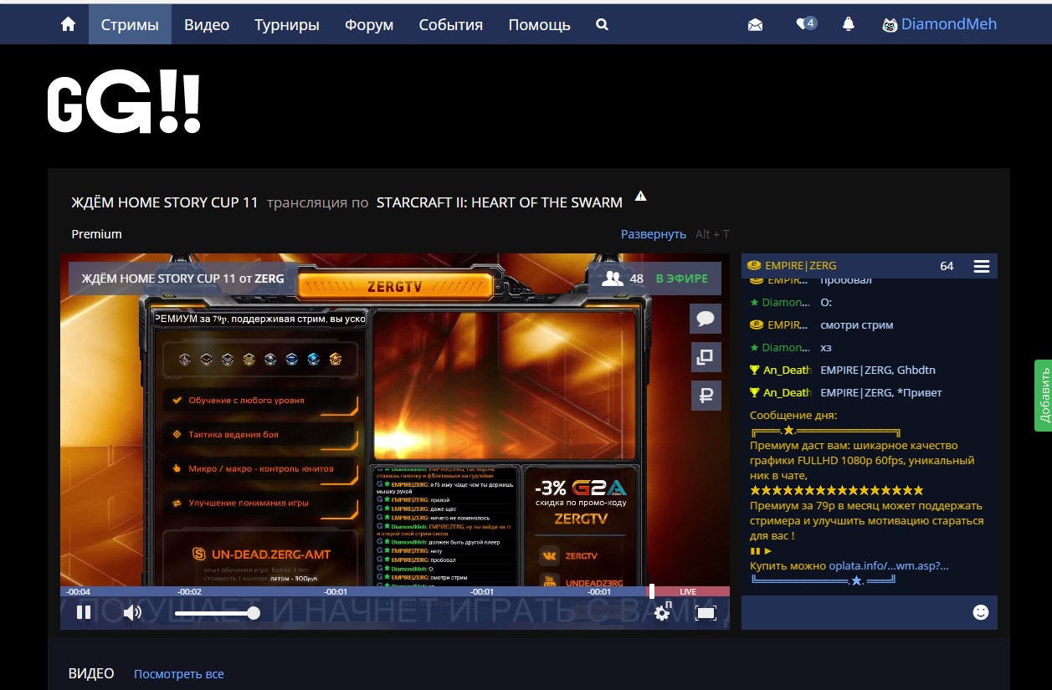Screen dimensions: 1052x690
Task: Open popout player window icon
Action: pyautogui.click(x=706, y=357)
